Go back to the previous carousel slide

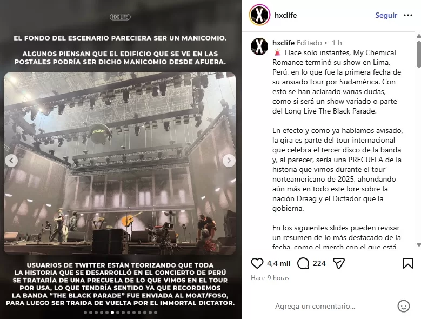pos(11,161)
